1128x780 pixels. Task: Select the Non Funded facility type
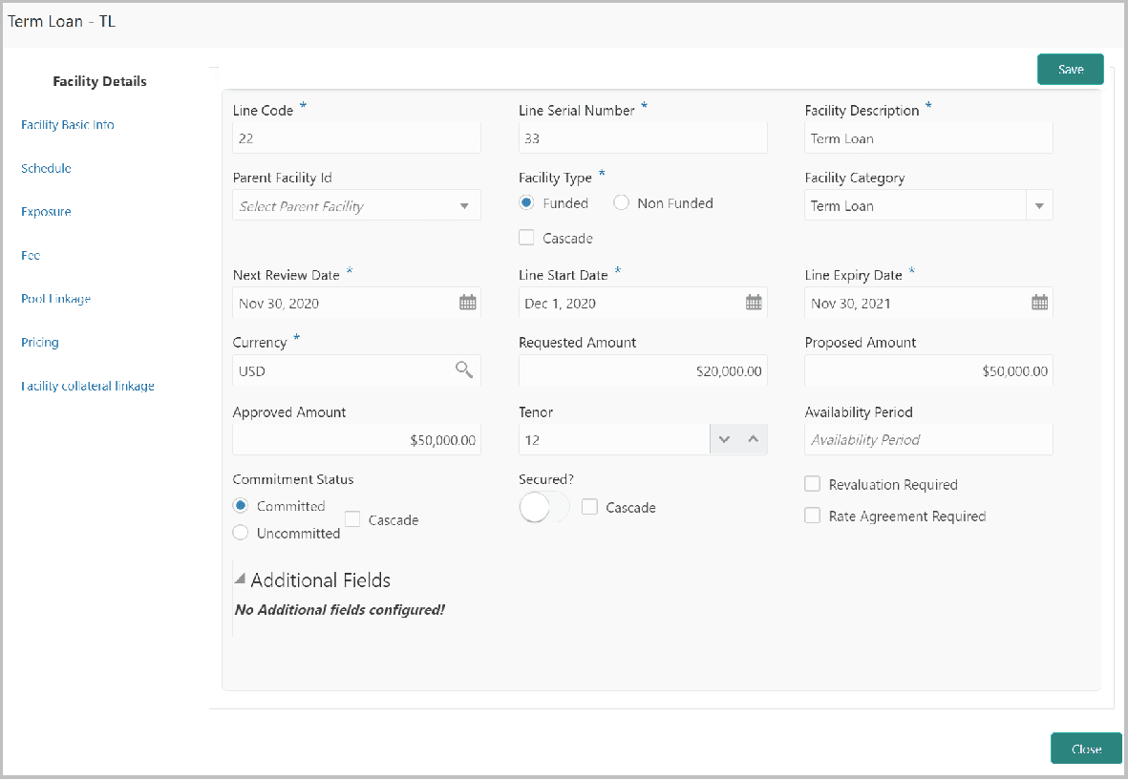pos(622,203)
